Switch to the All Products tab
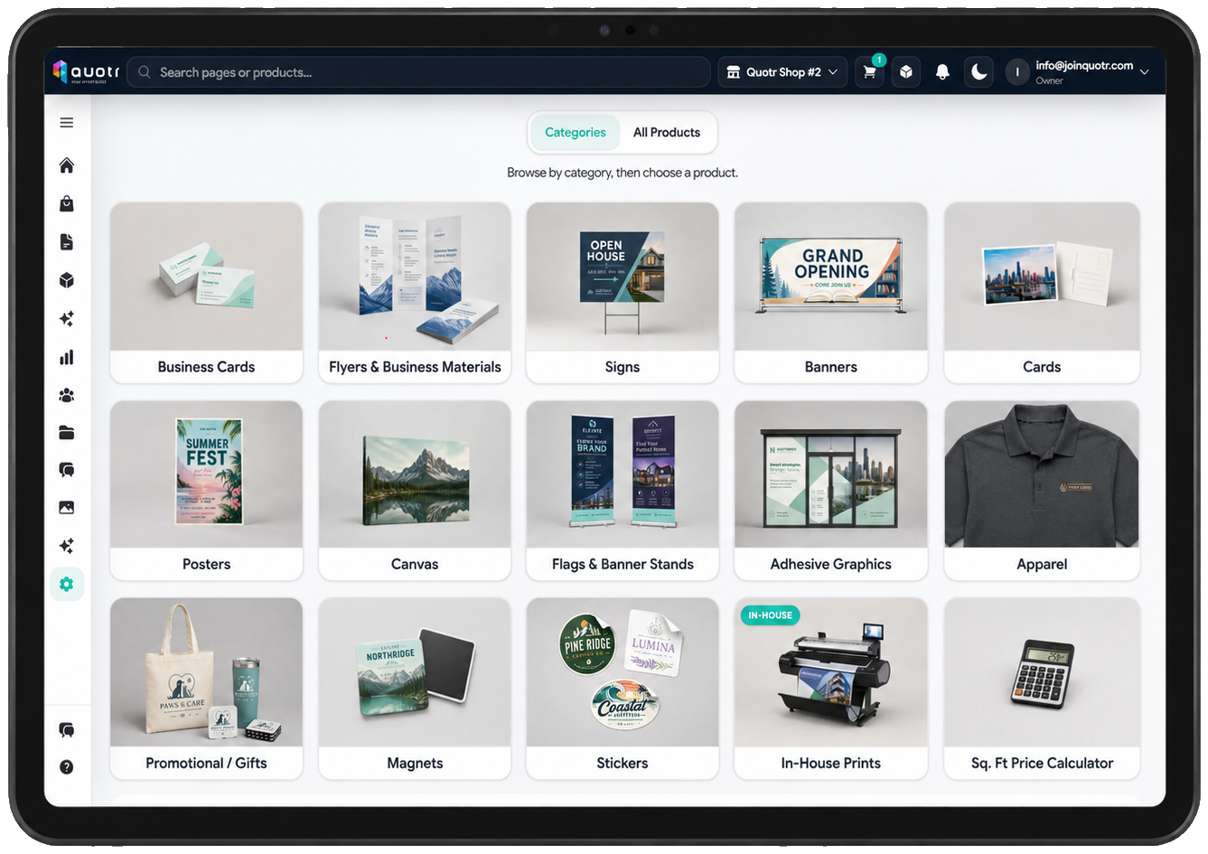This screenshot has height=854, width=1208. tap(667, 133)
